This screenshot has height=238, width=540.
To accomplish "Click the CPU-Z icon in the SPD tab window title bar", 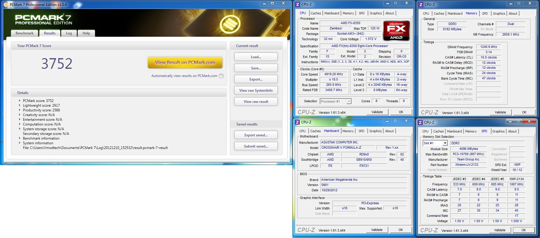I will pyautogui.click(x=421, y=122).
